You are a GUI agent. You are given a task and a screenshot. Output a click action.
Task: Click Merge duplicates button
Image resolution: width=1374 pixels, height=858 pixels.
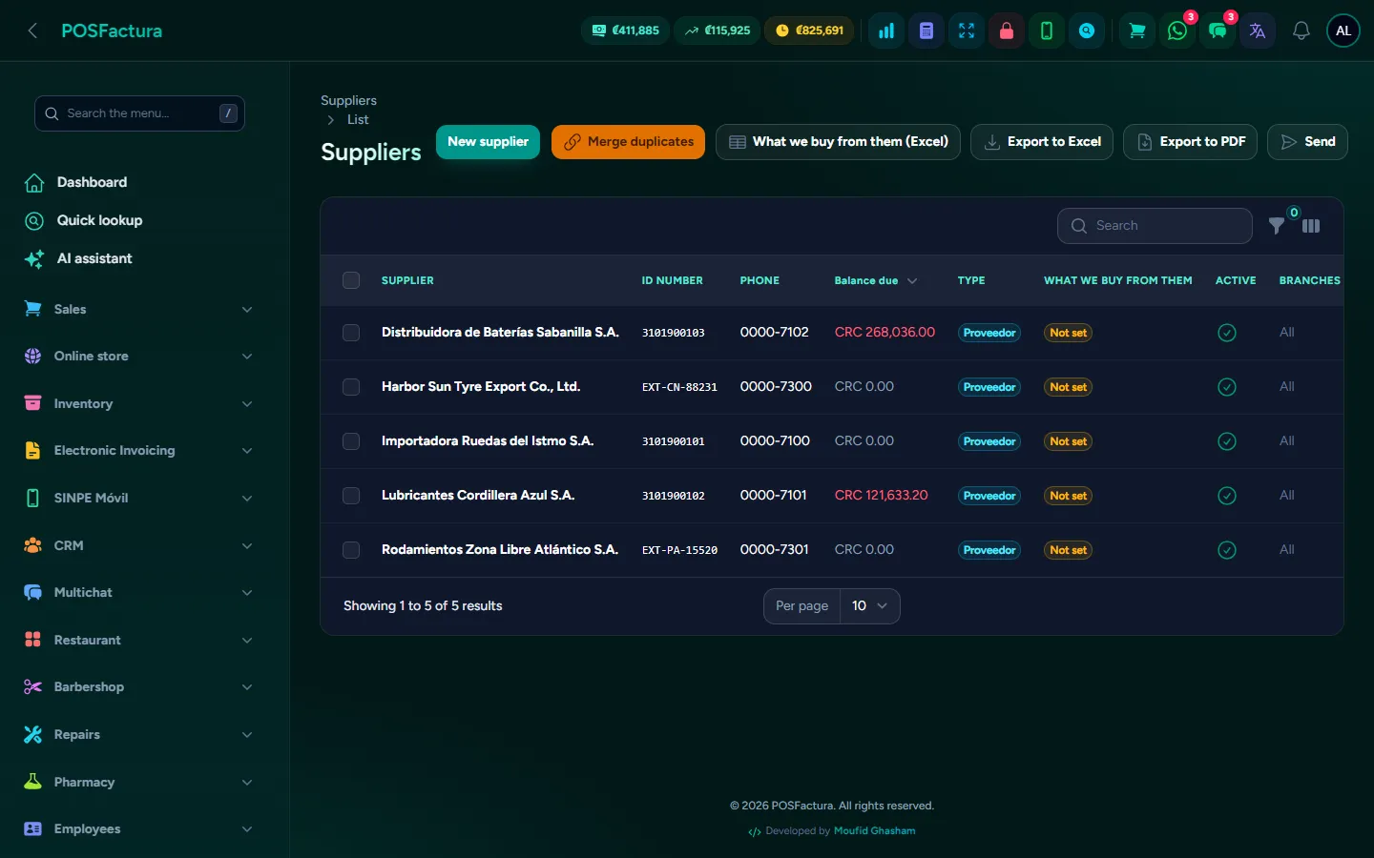tap(628, 142)
